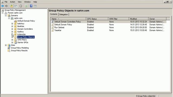Expand the Sites node
This screenshot has height=97, width=173.
pos(6,45)
